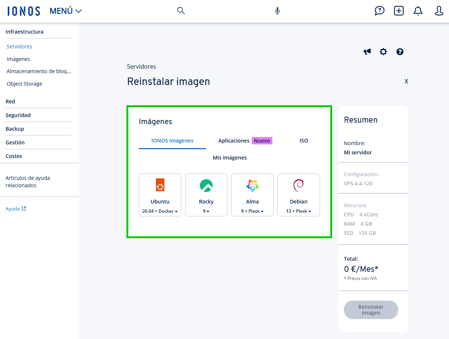Select the Ubuntu logo image
This screenshot has width=449, height=339.
tap(160, 185)
